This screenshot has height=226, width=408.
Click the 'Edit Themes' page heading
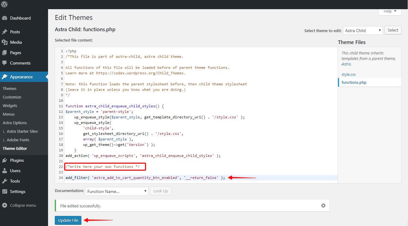tap(74, 17)
